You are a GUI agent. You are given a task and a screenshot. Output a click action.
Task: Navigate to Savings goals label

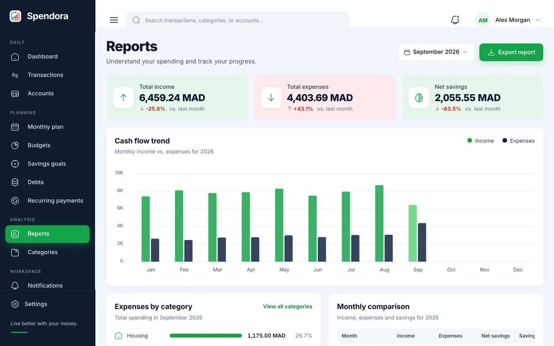click(x=47, y=164)
